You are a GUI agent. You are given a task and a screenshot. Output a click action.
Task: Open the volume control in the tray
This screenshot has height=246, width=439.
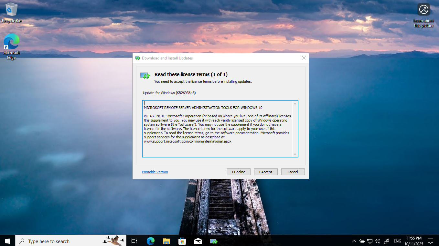coord(377,241)
